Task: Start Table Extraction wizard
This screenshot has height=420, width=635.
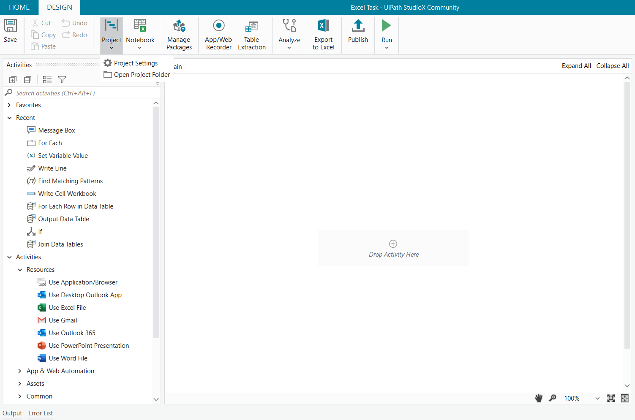Action: pos(252,35)
